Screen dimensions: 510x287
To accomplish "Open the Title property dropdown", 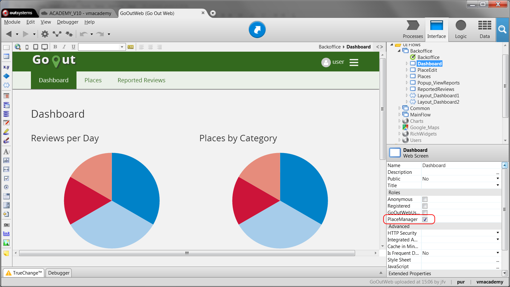I will click(x=498, y=185).
